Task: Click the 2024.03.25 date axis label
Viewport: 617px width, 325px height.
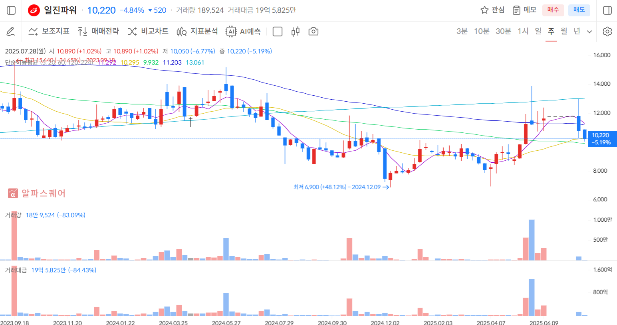Action: (173, 322)
